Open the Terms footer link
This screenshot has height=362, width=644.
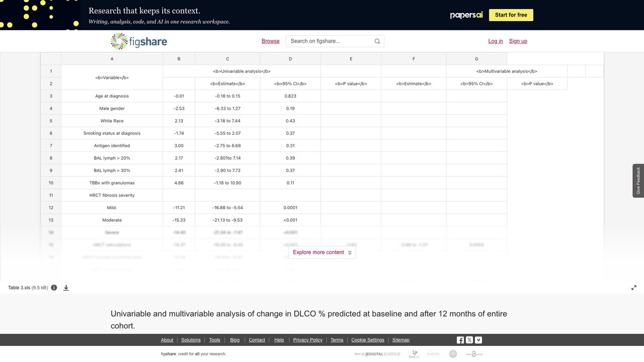[337, 340]
